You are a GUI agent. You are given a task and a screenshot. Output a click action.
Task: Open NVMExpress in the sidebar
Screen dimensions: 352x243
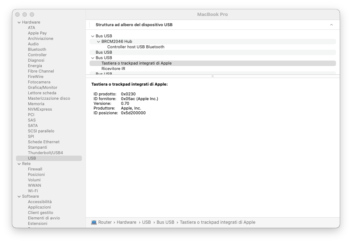(x=40, y=109)
